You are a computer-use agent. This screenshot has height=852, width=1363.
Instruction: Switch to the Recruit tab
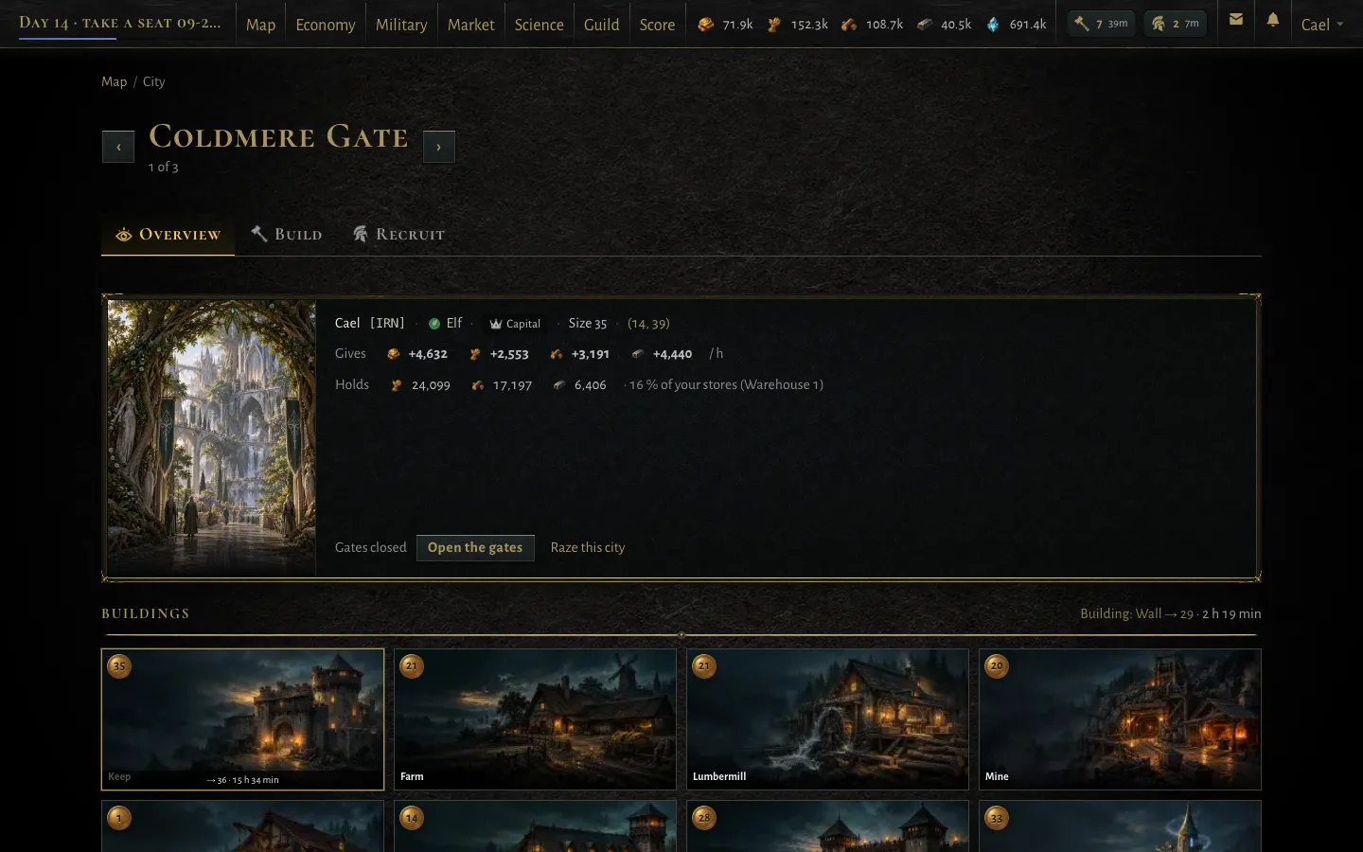398,234
